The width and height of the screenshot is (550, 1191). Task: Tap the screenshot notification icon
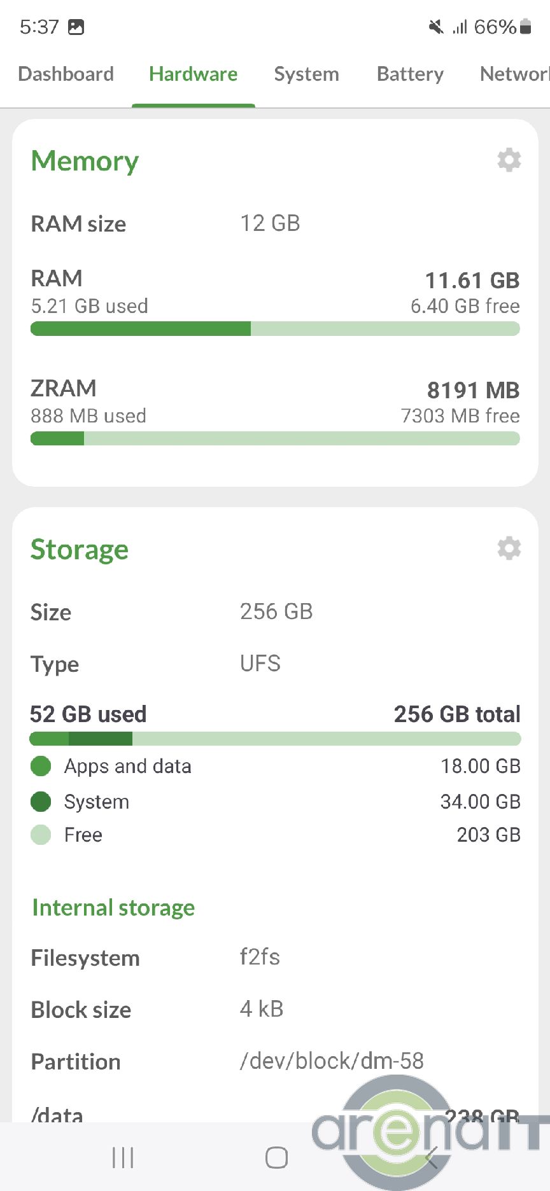[76, 27]
